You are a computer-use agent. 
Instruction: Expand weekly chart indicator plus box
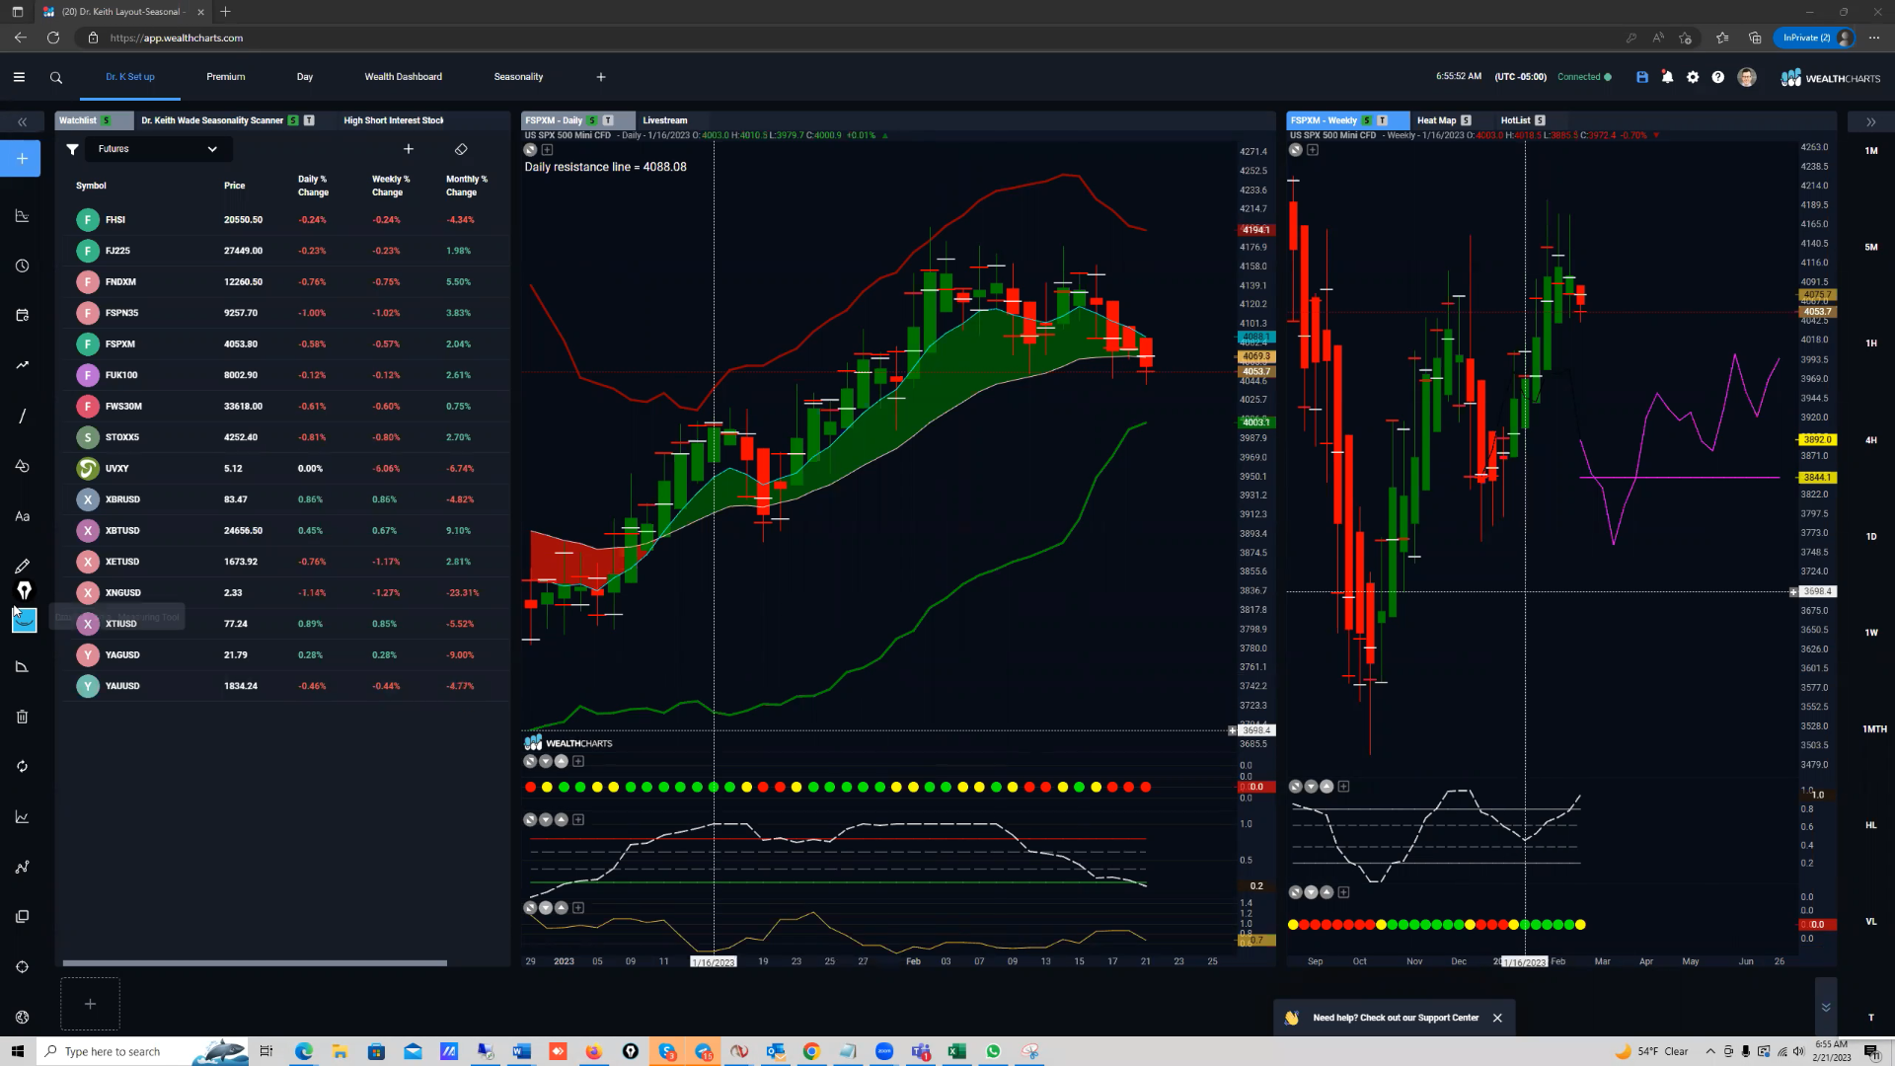click(x=1313, y=150)
